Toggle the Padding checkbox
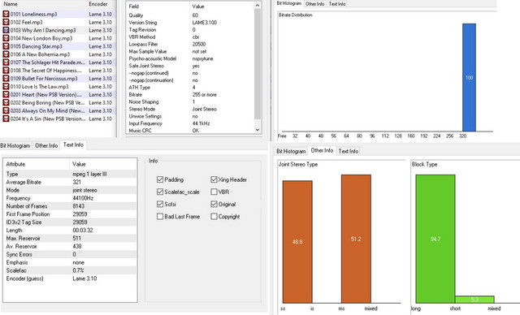 click(x=160, y=179)
